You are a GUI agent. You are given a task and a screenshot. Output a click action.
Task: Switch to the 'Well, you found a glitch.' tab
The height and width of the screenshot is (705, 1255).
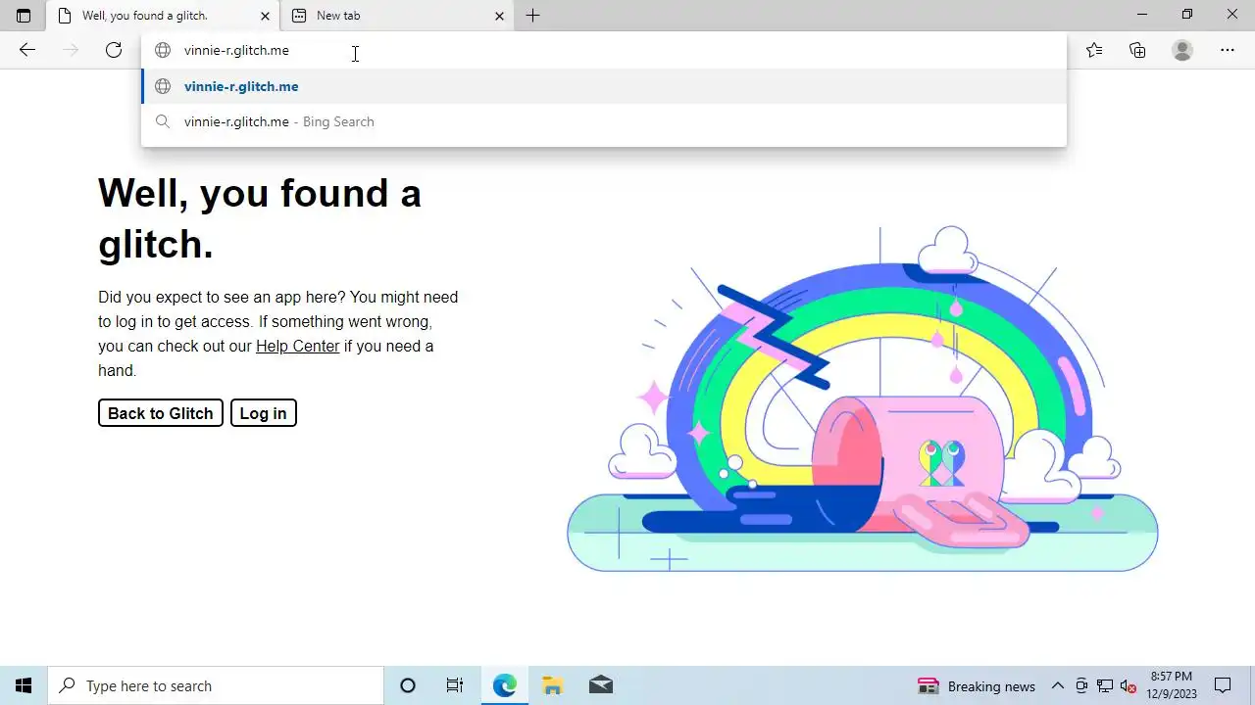pyautogui.click(x=162, y=16)
